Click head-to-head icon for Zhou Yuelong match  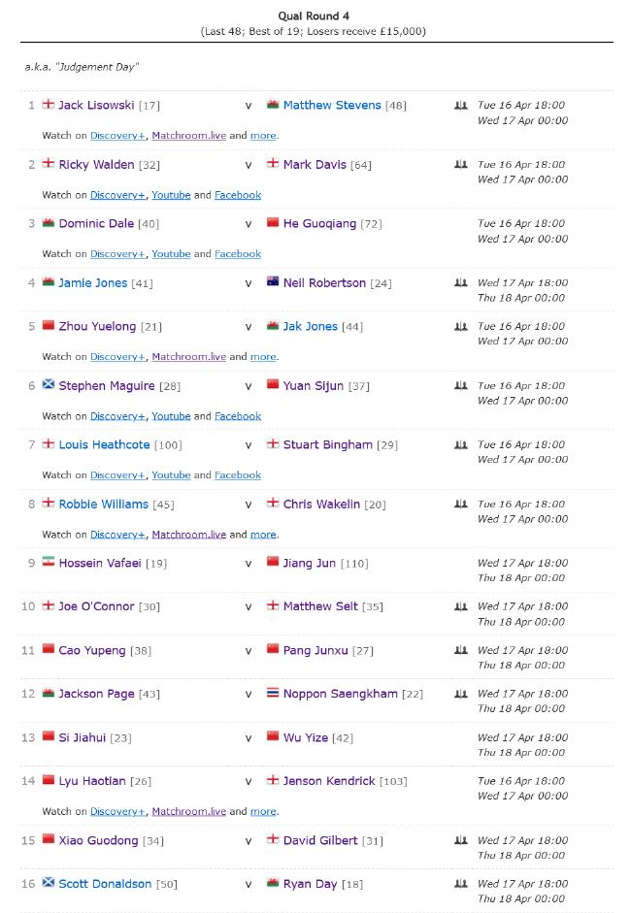click(461, 327)
